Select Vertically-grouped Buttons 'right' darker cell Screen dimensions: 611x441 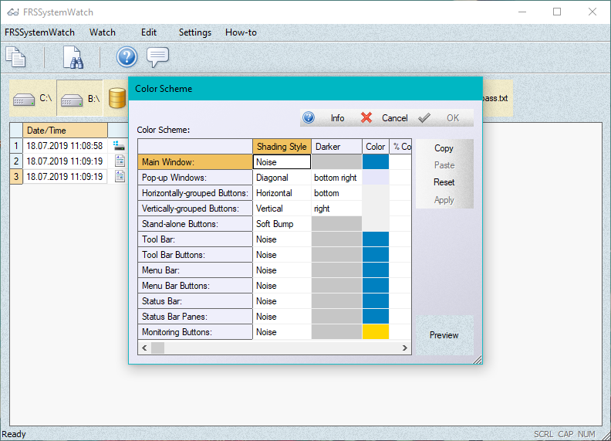pos(336,209)
